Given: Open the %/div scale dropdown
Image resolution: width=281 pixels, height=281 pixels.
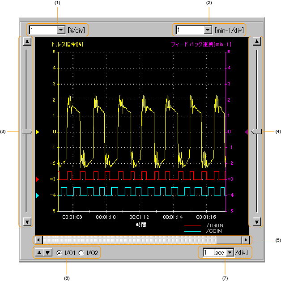Looking at the screenshot, I should point(61,30).
